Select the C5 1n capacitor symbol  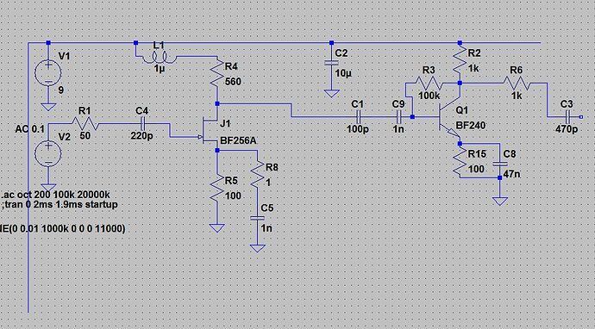coord(257,218)
